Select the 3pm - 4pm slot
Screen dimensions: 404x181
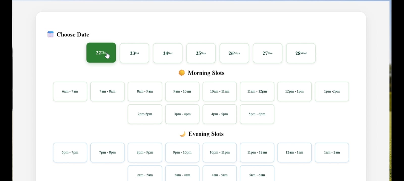(x=182, y=114)
